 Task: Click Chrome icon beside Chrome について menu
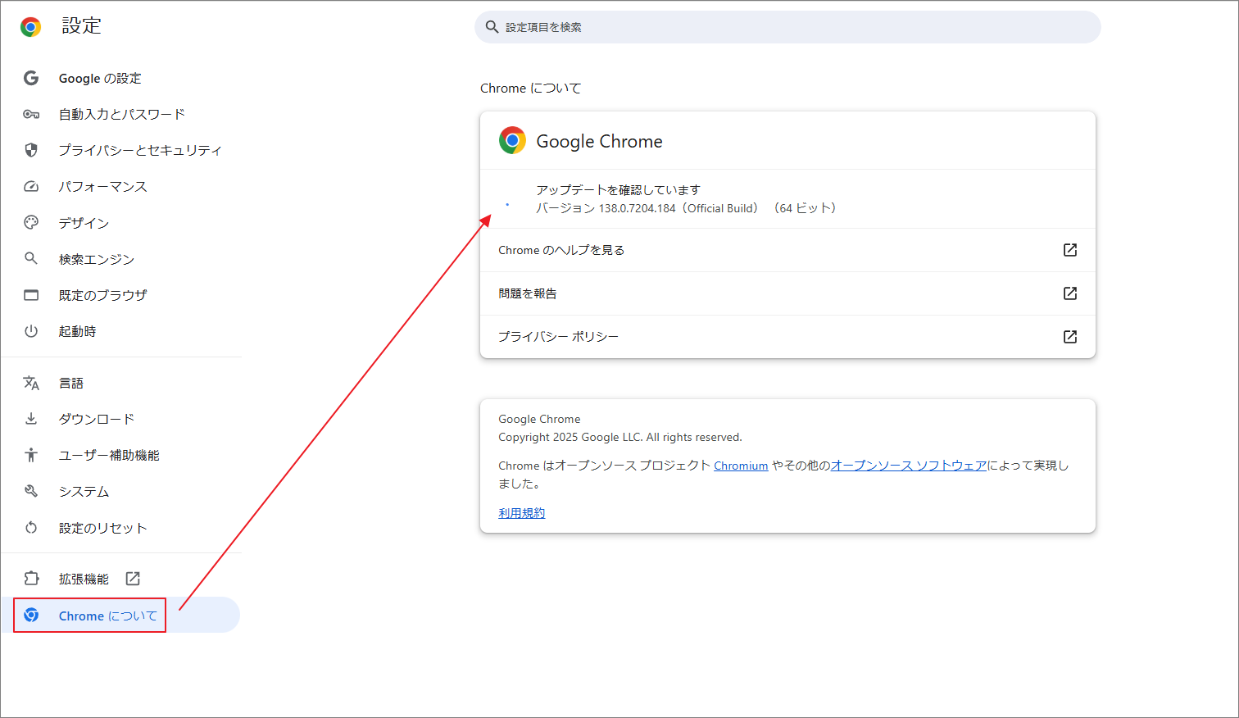coord(31,616)
